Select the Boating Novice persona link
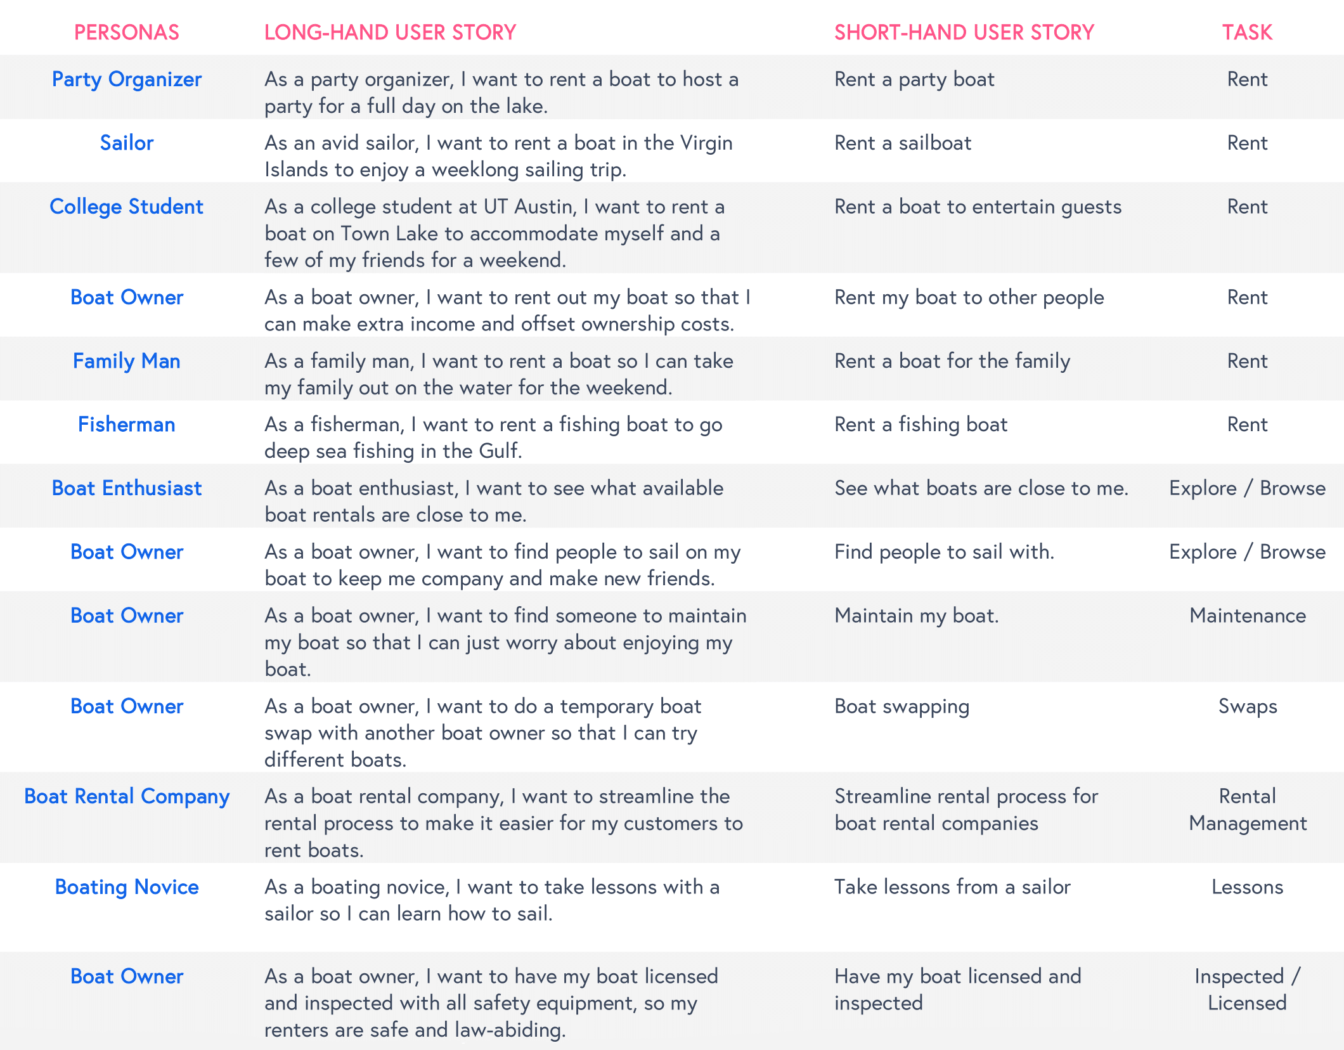 [x=127, y=887]
